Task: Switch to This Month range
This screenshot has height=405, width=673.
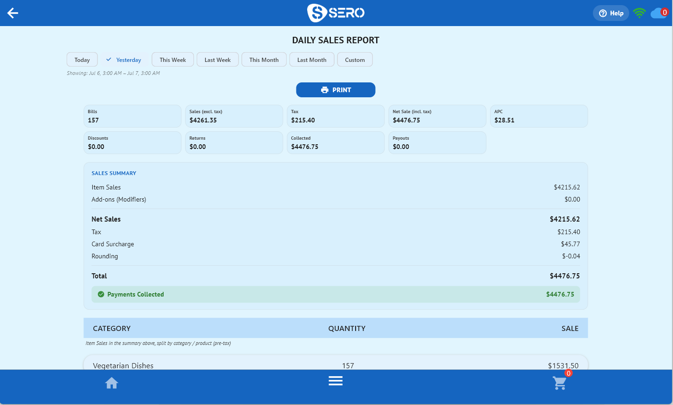Action: pyautogui.click(x=264, y=60)
